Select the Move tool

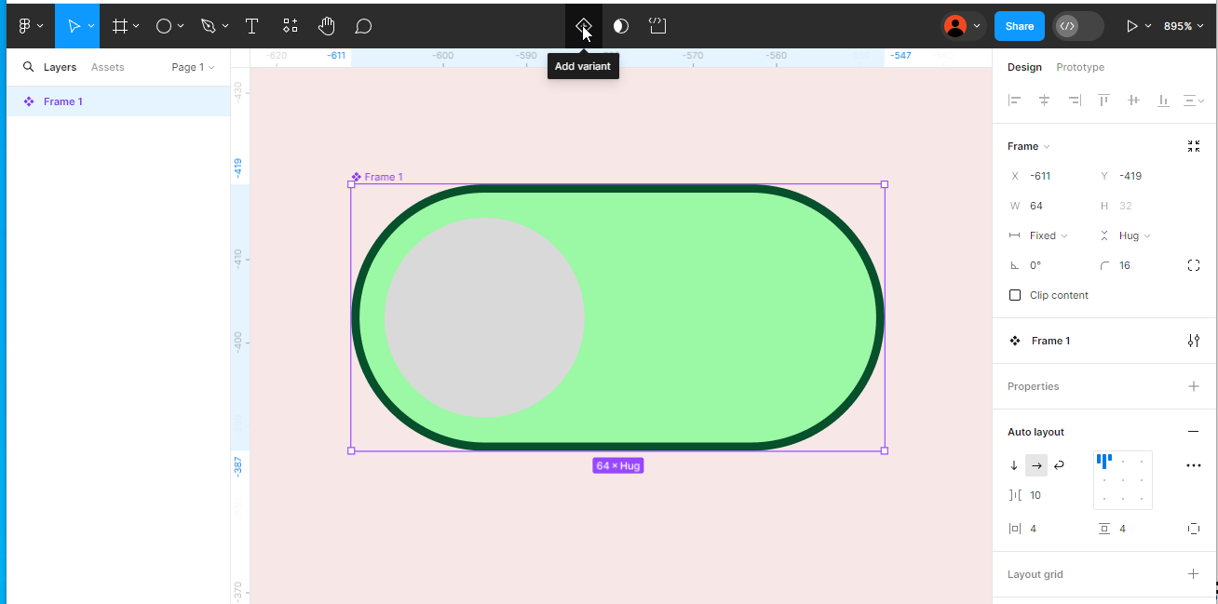(x=74, y=26)
